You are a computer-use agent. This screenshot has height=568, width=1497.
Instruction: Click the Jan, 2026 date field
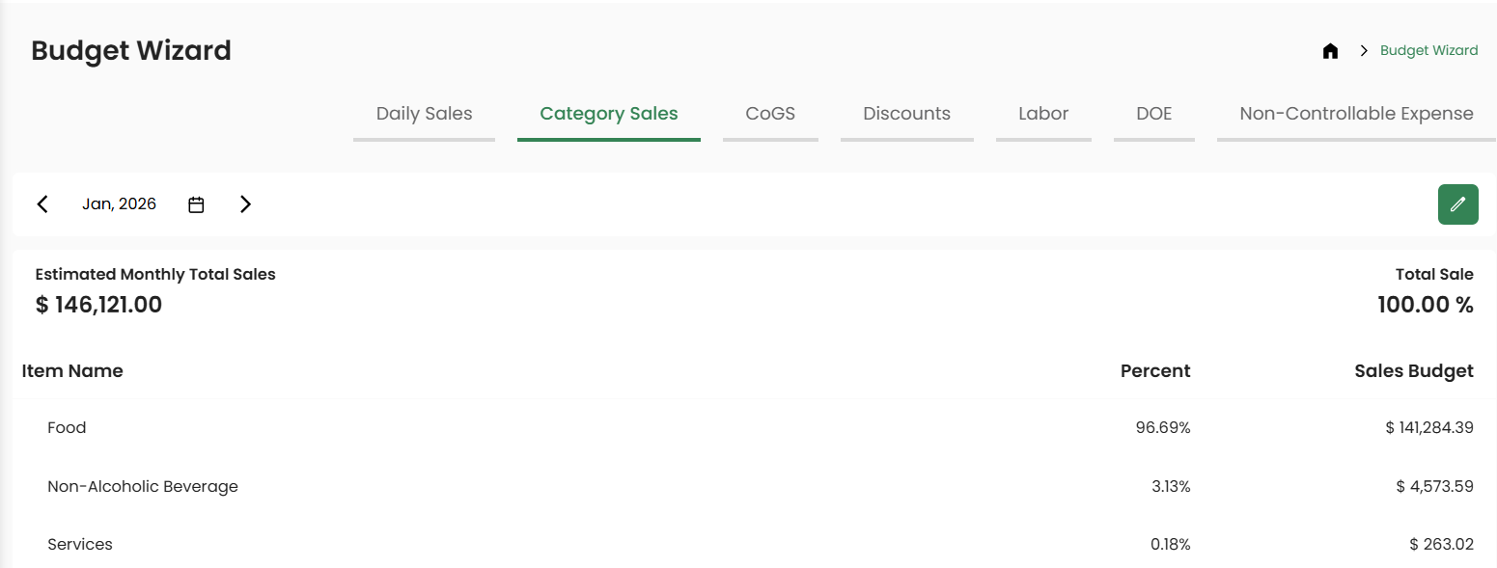point(119,204)
